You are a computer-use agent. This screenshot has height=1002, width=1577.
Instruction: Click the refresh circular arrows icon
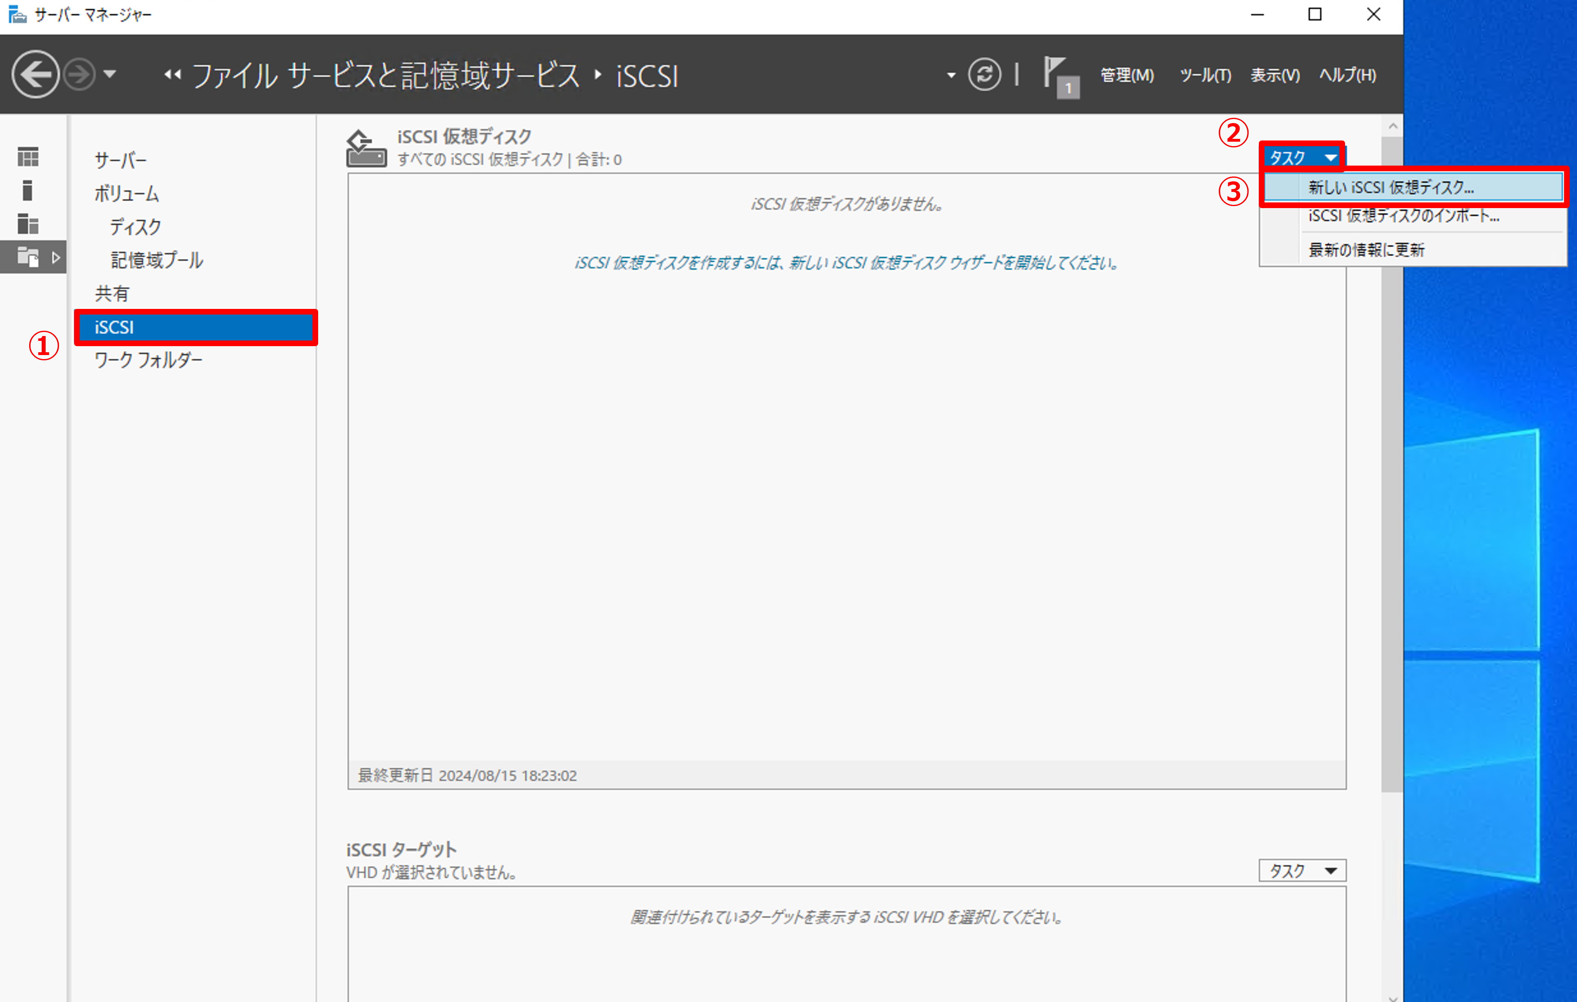[984, 74]
